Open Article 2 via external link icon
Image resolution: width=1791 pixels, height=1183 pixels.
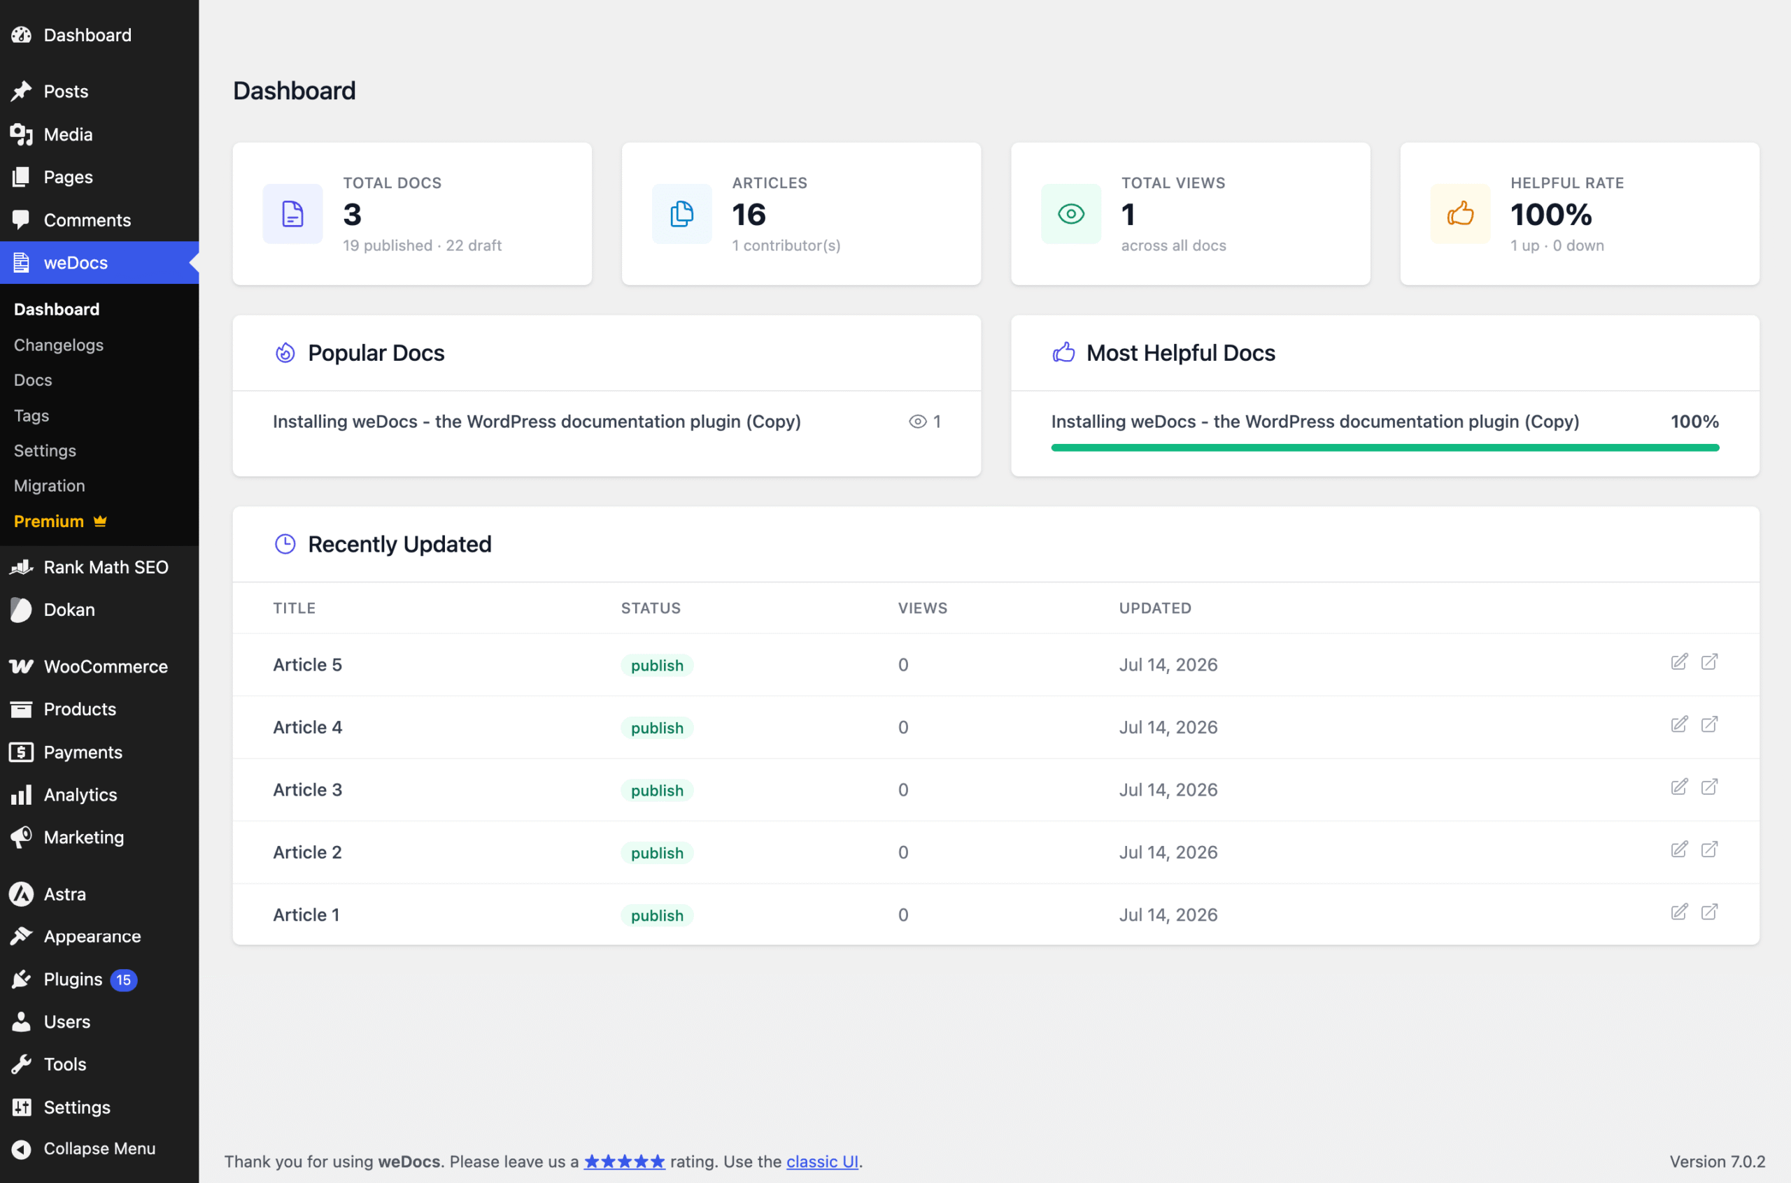coord(1709,850)
